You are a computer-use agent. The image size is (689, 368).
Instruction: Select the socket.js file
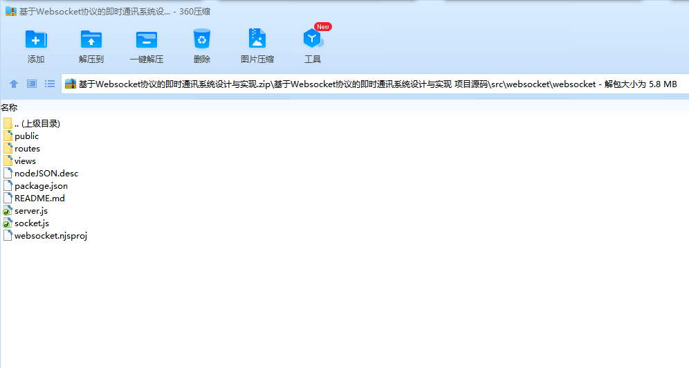point(26,223)
